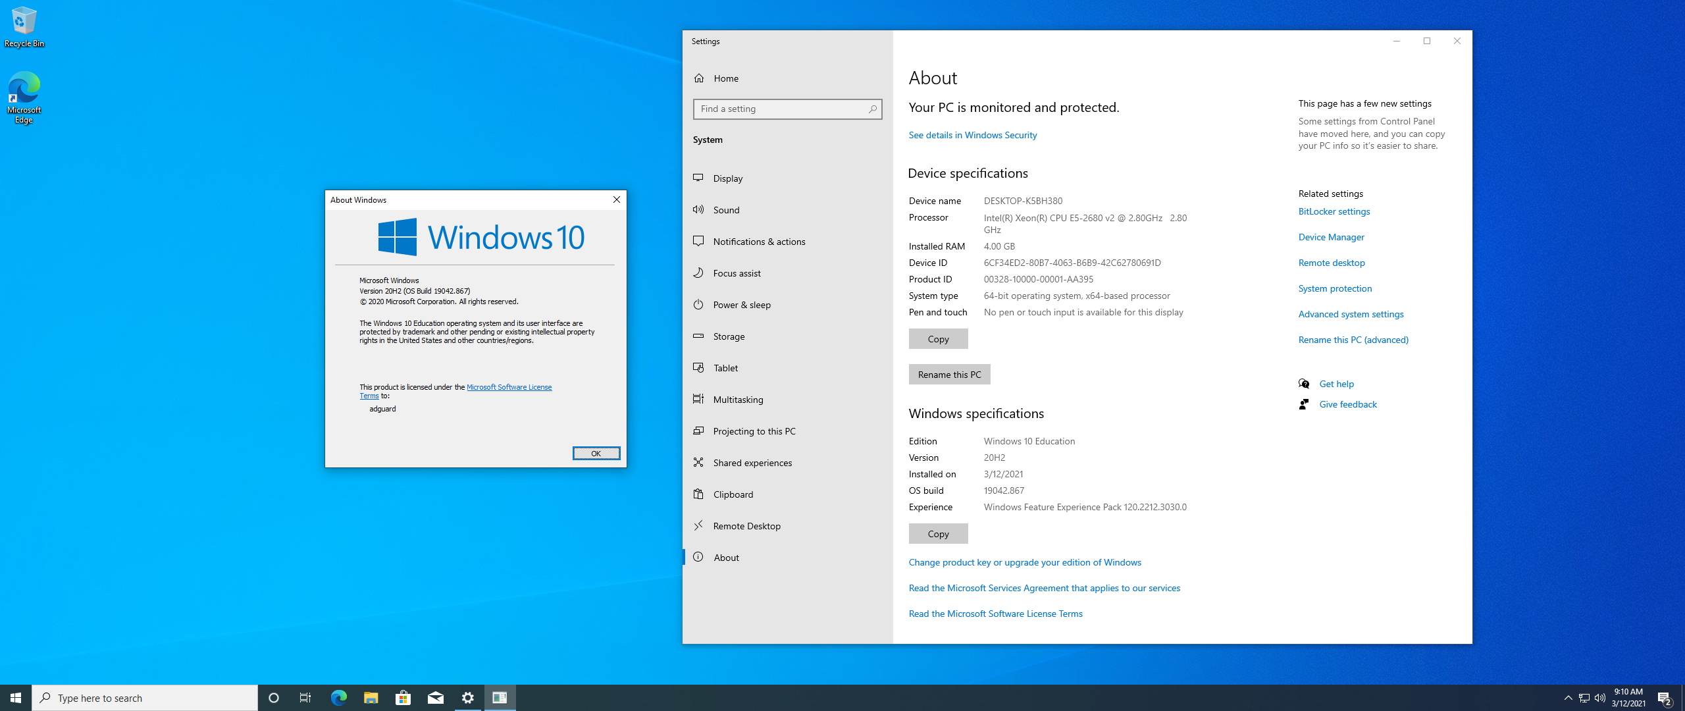The width and height of the screenshot is (1685, 711).
Task: Launch Edge from the taskbar
Action: pyautogui.click(x=338, y=698)
